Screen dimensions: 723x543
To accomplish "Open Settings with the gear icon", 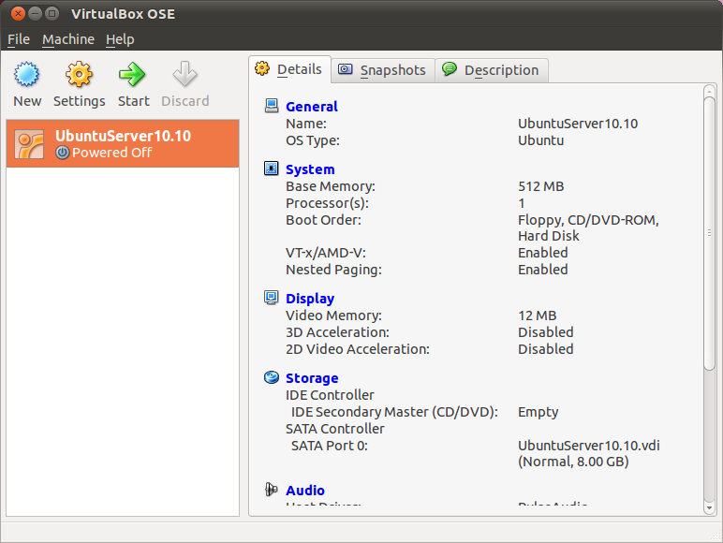I will pos(79,75).
